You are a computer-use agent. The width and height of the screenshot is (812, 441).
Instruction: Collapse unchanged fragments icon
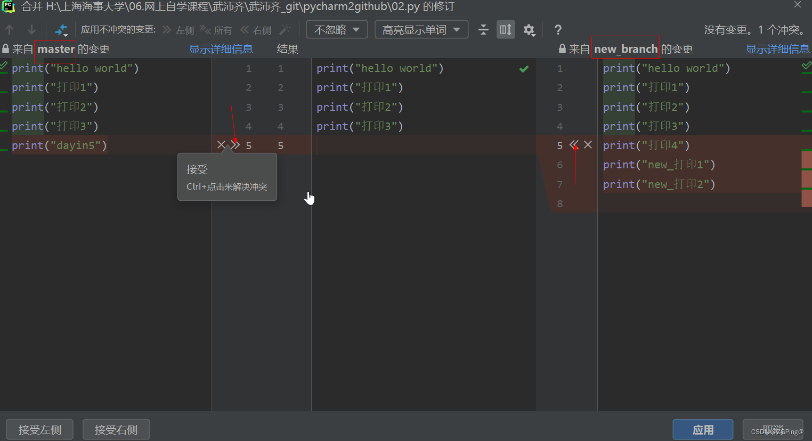483,30
